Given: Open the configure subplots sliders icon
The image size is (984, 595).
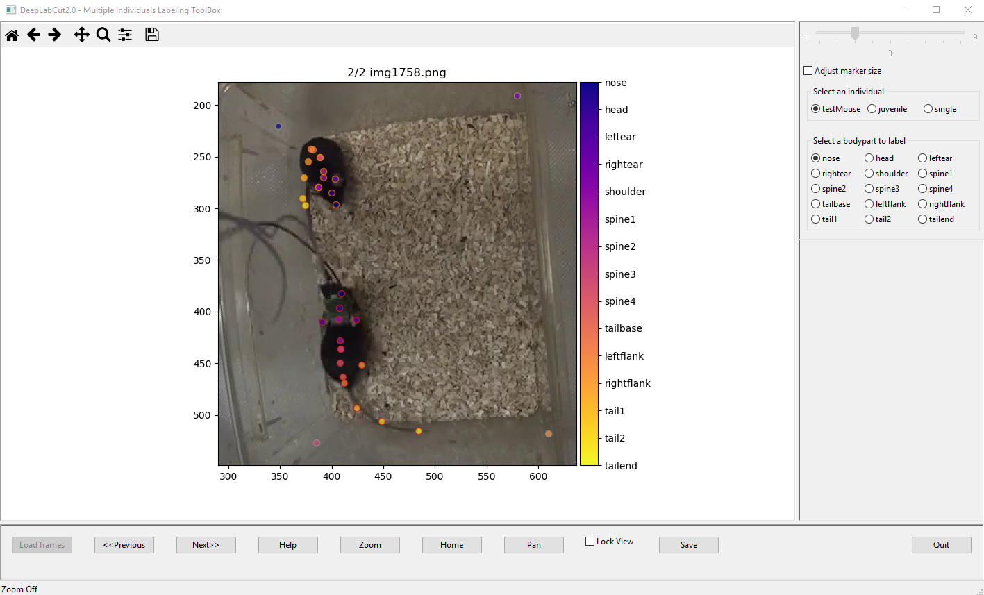Looking at the screenshot, I should 125,35.
